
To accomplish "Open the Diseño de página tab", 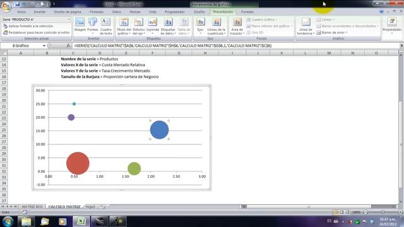I will tap(68, 12).
